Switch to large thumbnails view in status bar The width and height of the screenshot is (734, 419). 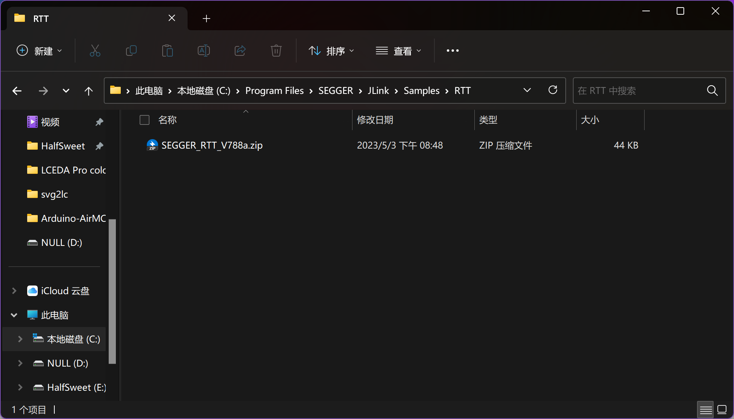click(x=722, y=410)
